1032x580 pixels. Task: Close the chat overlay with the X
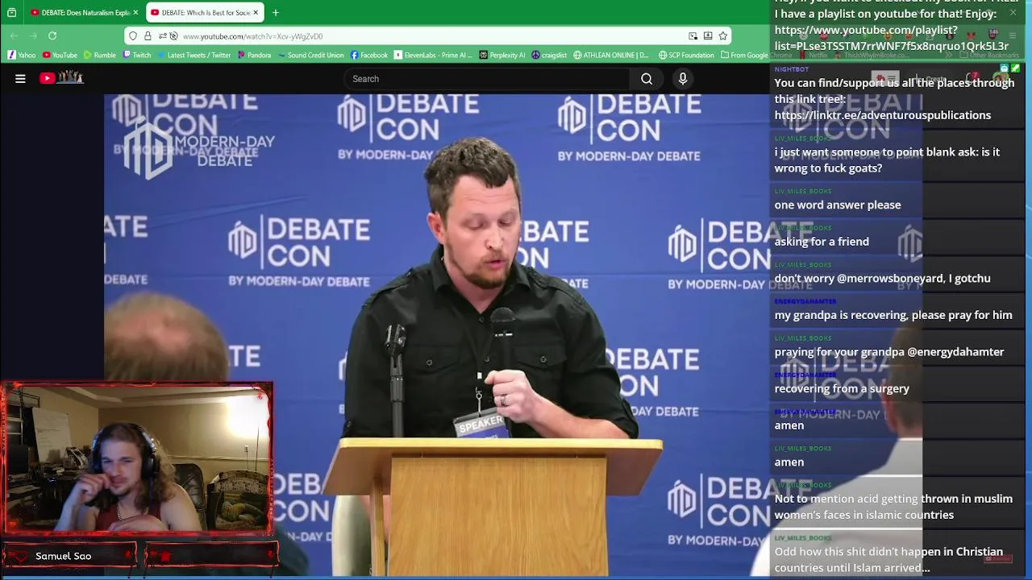click(1013, 13)
